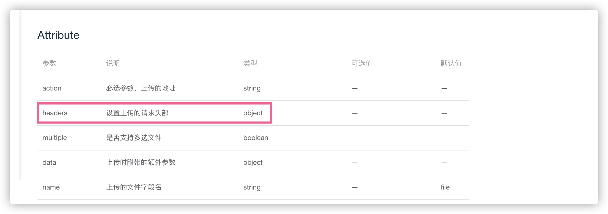Click description 上传的文件字段名
608x214 pixels.
coord(134,187)
